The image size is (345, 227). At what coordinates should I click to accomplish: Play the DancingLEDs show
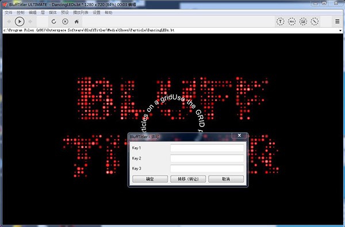(20, 22)
